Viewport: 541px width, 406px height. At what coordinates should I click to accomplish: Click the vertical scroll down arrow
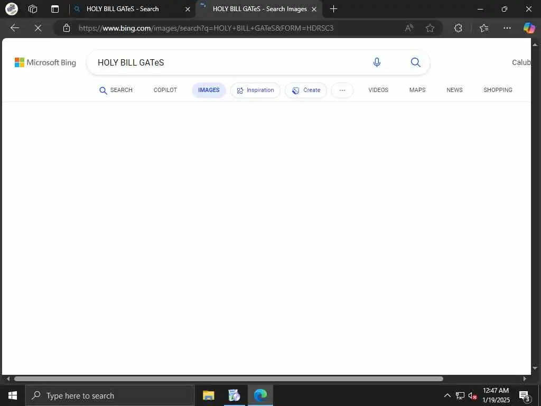[535, 368]
